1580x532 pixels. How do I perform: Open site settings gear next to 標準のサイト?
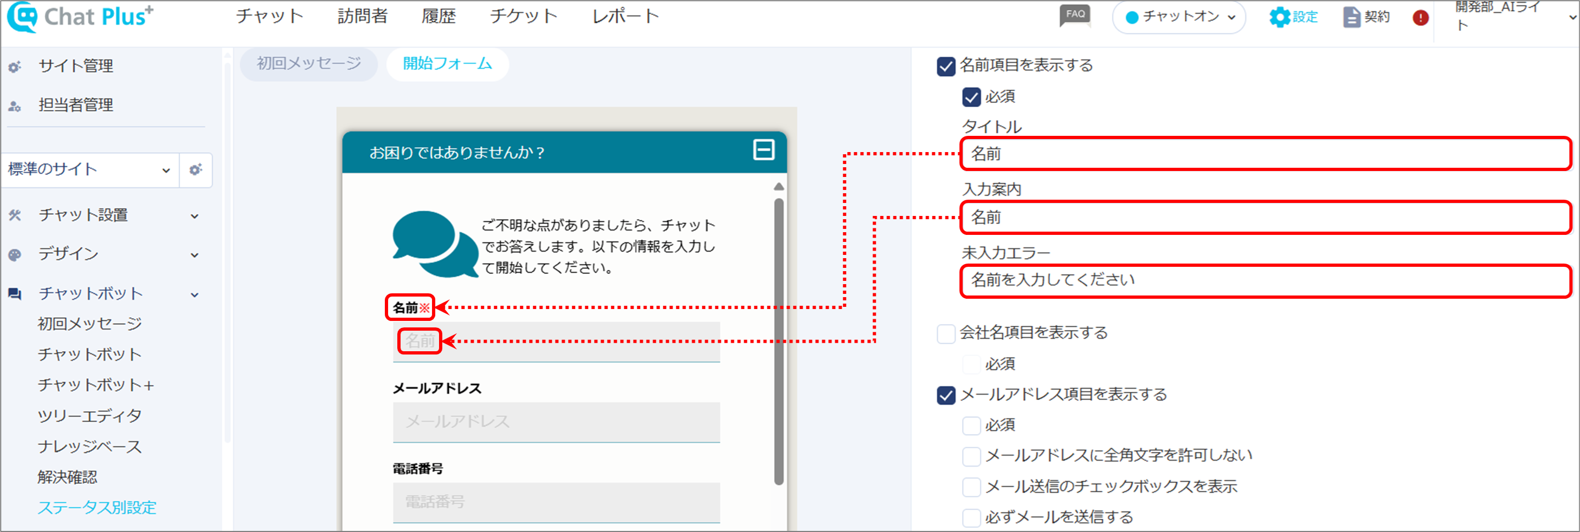196,169
